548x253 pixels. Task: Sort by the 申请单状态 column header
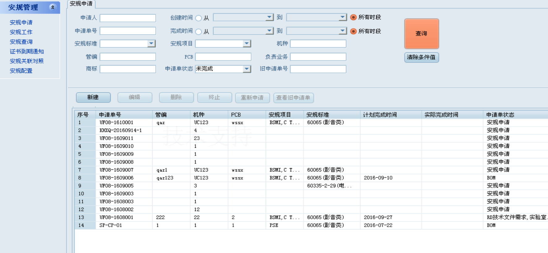516,115
